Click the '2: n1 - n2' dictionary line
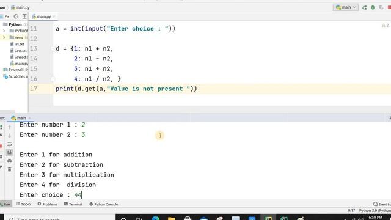This screenshot has height=220, width=391. coord(93,59)
